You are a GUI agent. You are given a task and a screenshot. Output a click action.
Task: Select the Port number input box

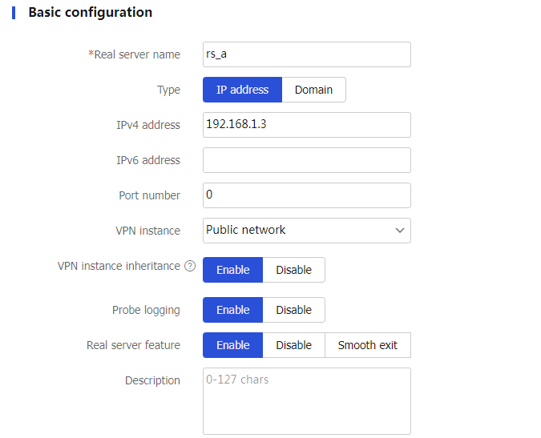click(x=307, y=195)
